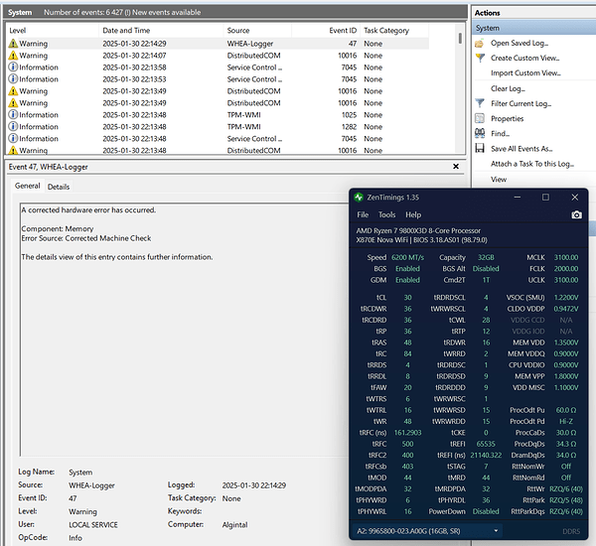
Task: Open Saved Log action
Action: (x=520, y=44)
